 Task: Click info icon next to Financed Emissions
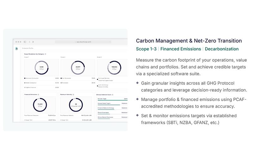tap(38, 94)
